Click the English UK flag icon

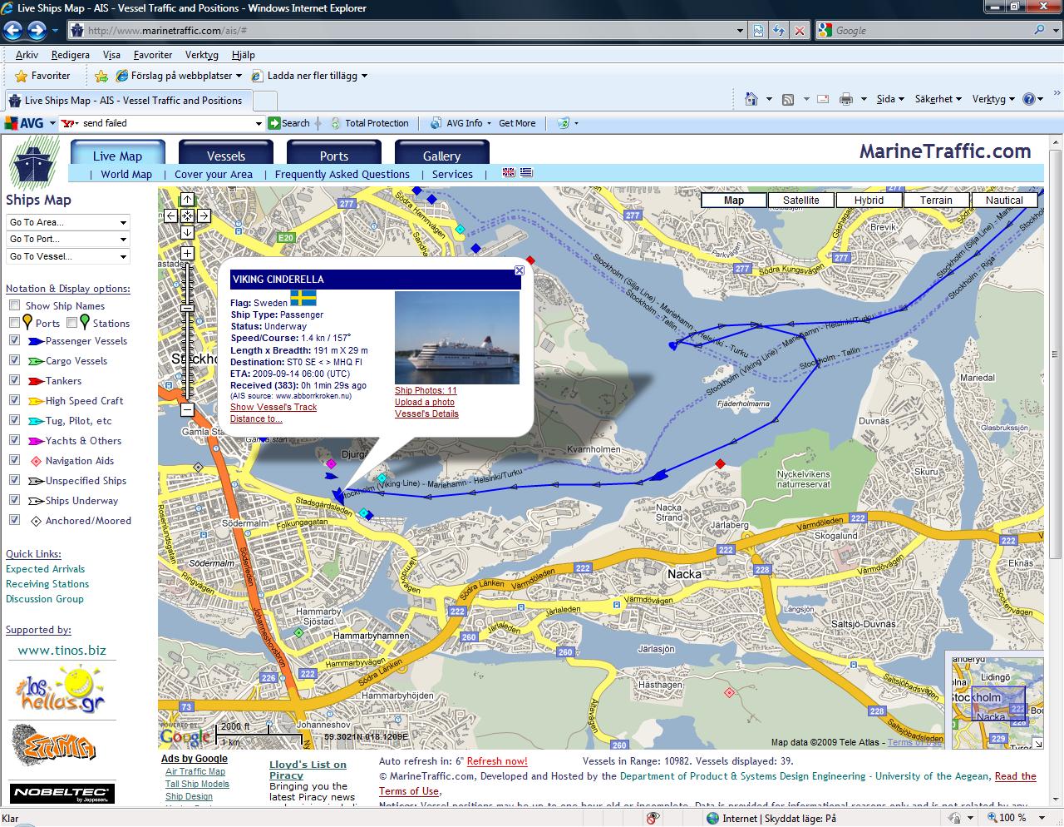point(509,173)
